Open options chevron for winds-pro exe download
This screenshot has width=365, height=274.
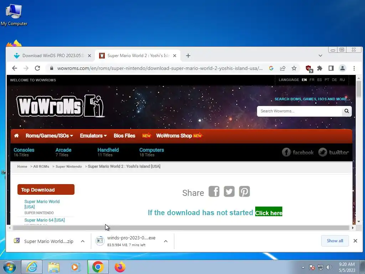[166, 241]
